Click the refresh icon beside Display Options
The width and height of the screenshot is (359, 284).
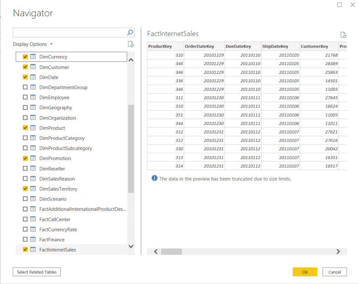click(131, 44)
